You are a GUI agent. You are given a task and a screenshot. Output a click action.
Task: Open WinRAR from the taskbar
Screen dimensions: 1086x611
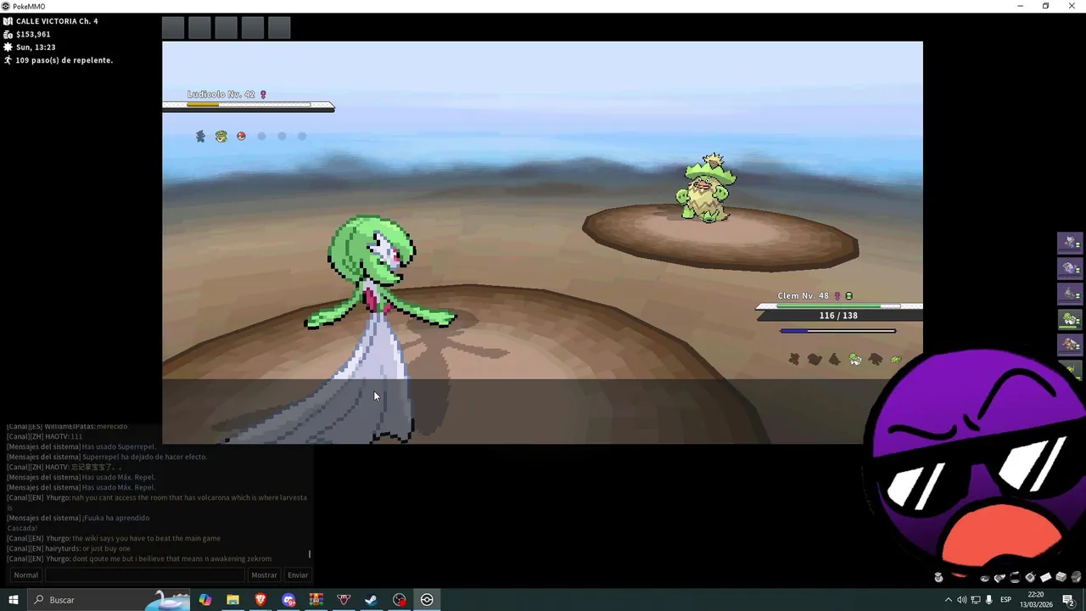tap(316, 600)
